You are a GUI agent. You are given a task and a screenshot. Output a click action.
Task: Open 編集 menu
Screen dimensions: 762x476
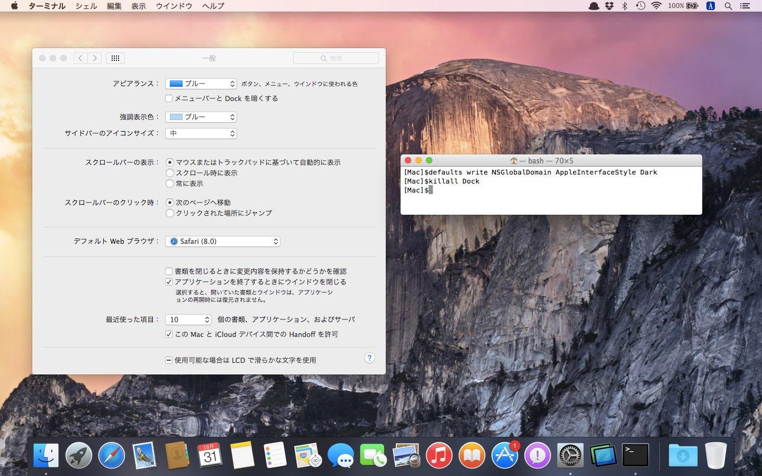tap(114, 6)
